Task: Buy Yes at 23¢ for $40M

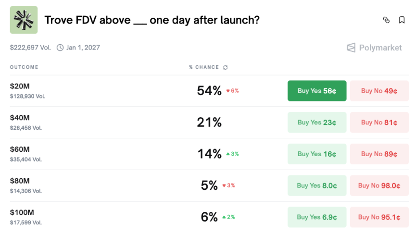Action: point(317,123)
